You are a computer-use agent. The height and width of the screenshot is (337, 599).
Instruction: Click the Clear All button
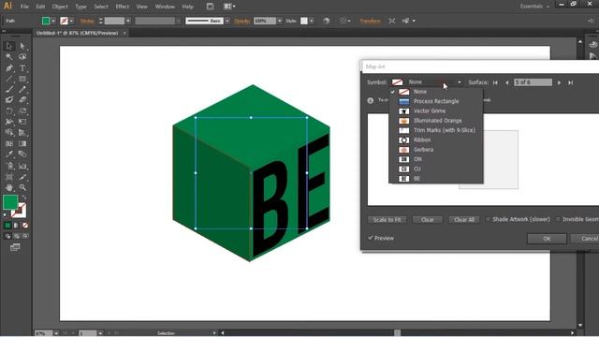click(464, 220)
